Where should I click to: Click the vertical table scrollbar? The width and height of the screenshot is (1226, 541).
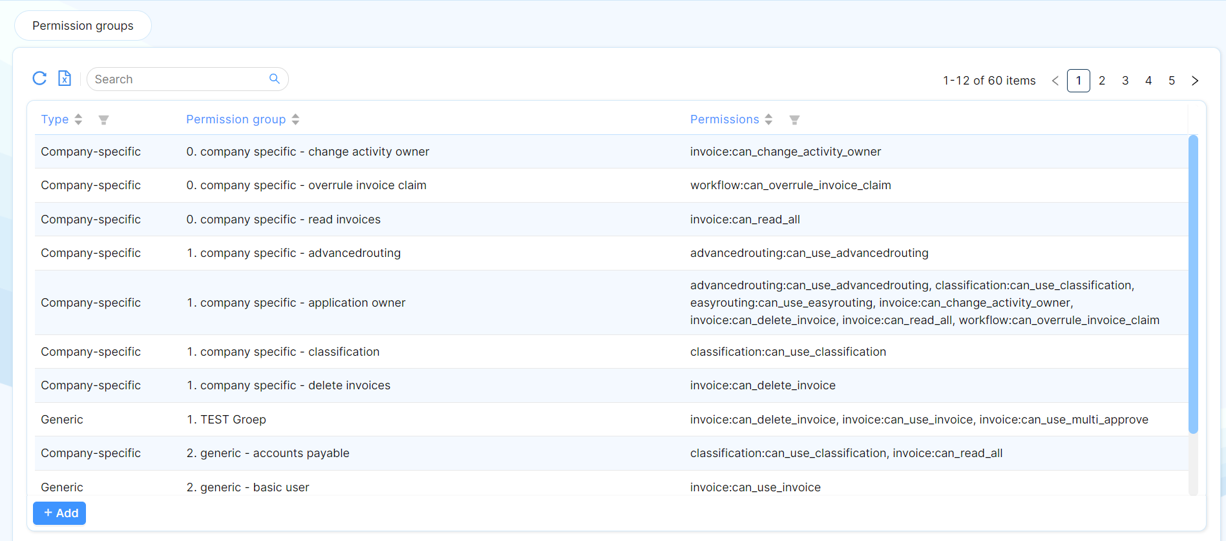click(1193, 284)
